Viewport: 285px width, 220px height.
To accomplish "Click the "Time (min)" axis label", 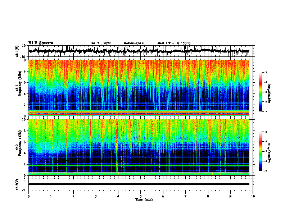I will click(x=144, y=200).
